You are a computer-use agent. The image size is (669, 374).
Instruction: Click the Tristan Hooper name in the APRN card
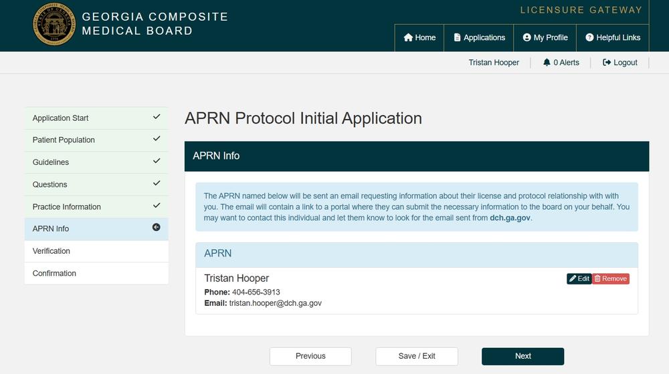[x=236, y=278]
